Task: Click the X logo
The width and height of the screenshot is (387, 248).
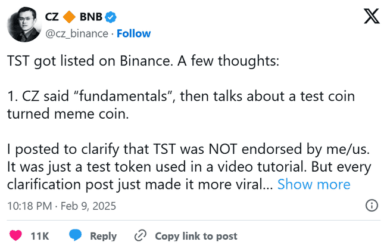Action: pyautogui.click(x=371, y=17)
